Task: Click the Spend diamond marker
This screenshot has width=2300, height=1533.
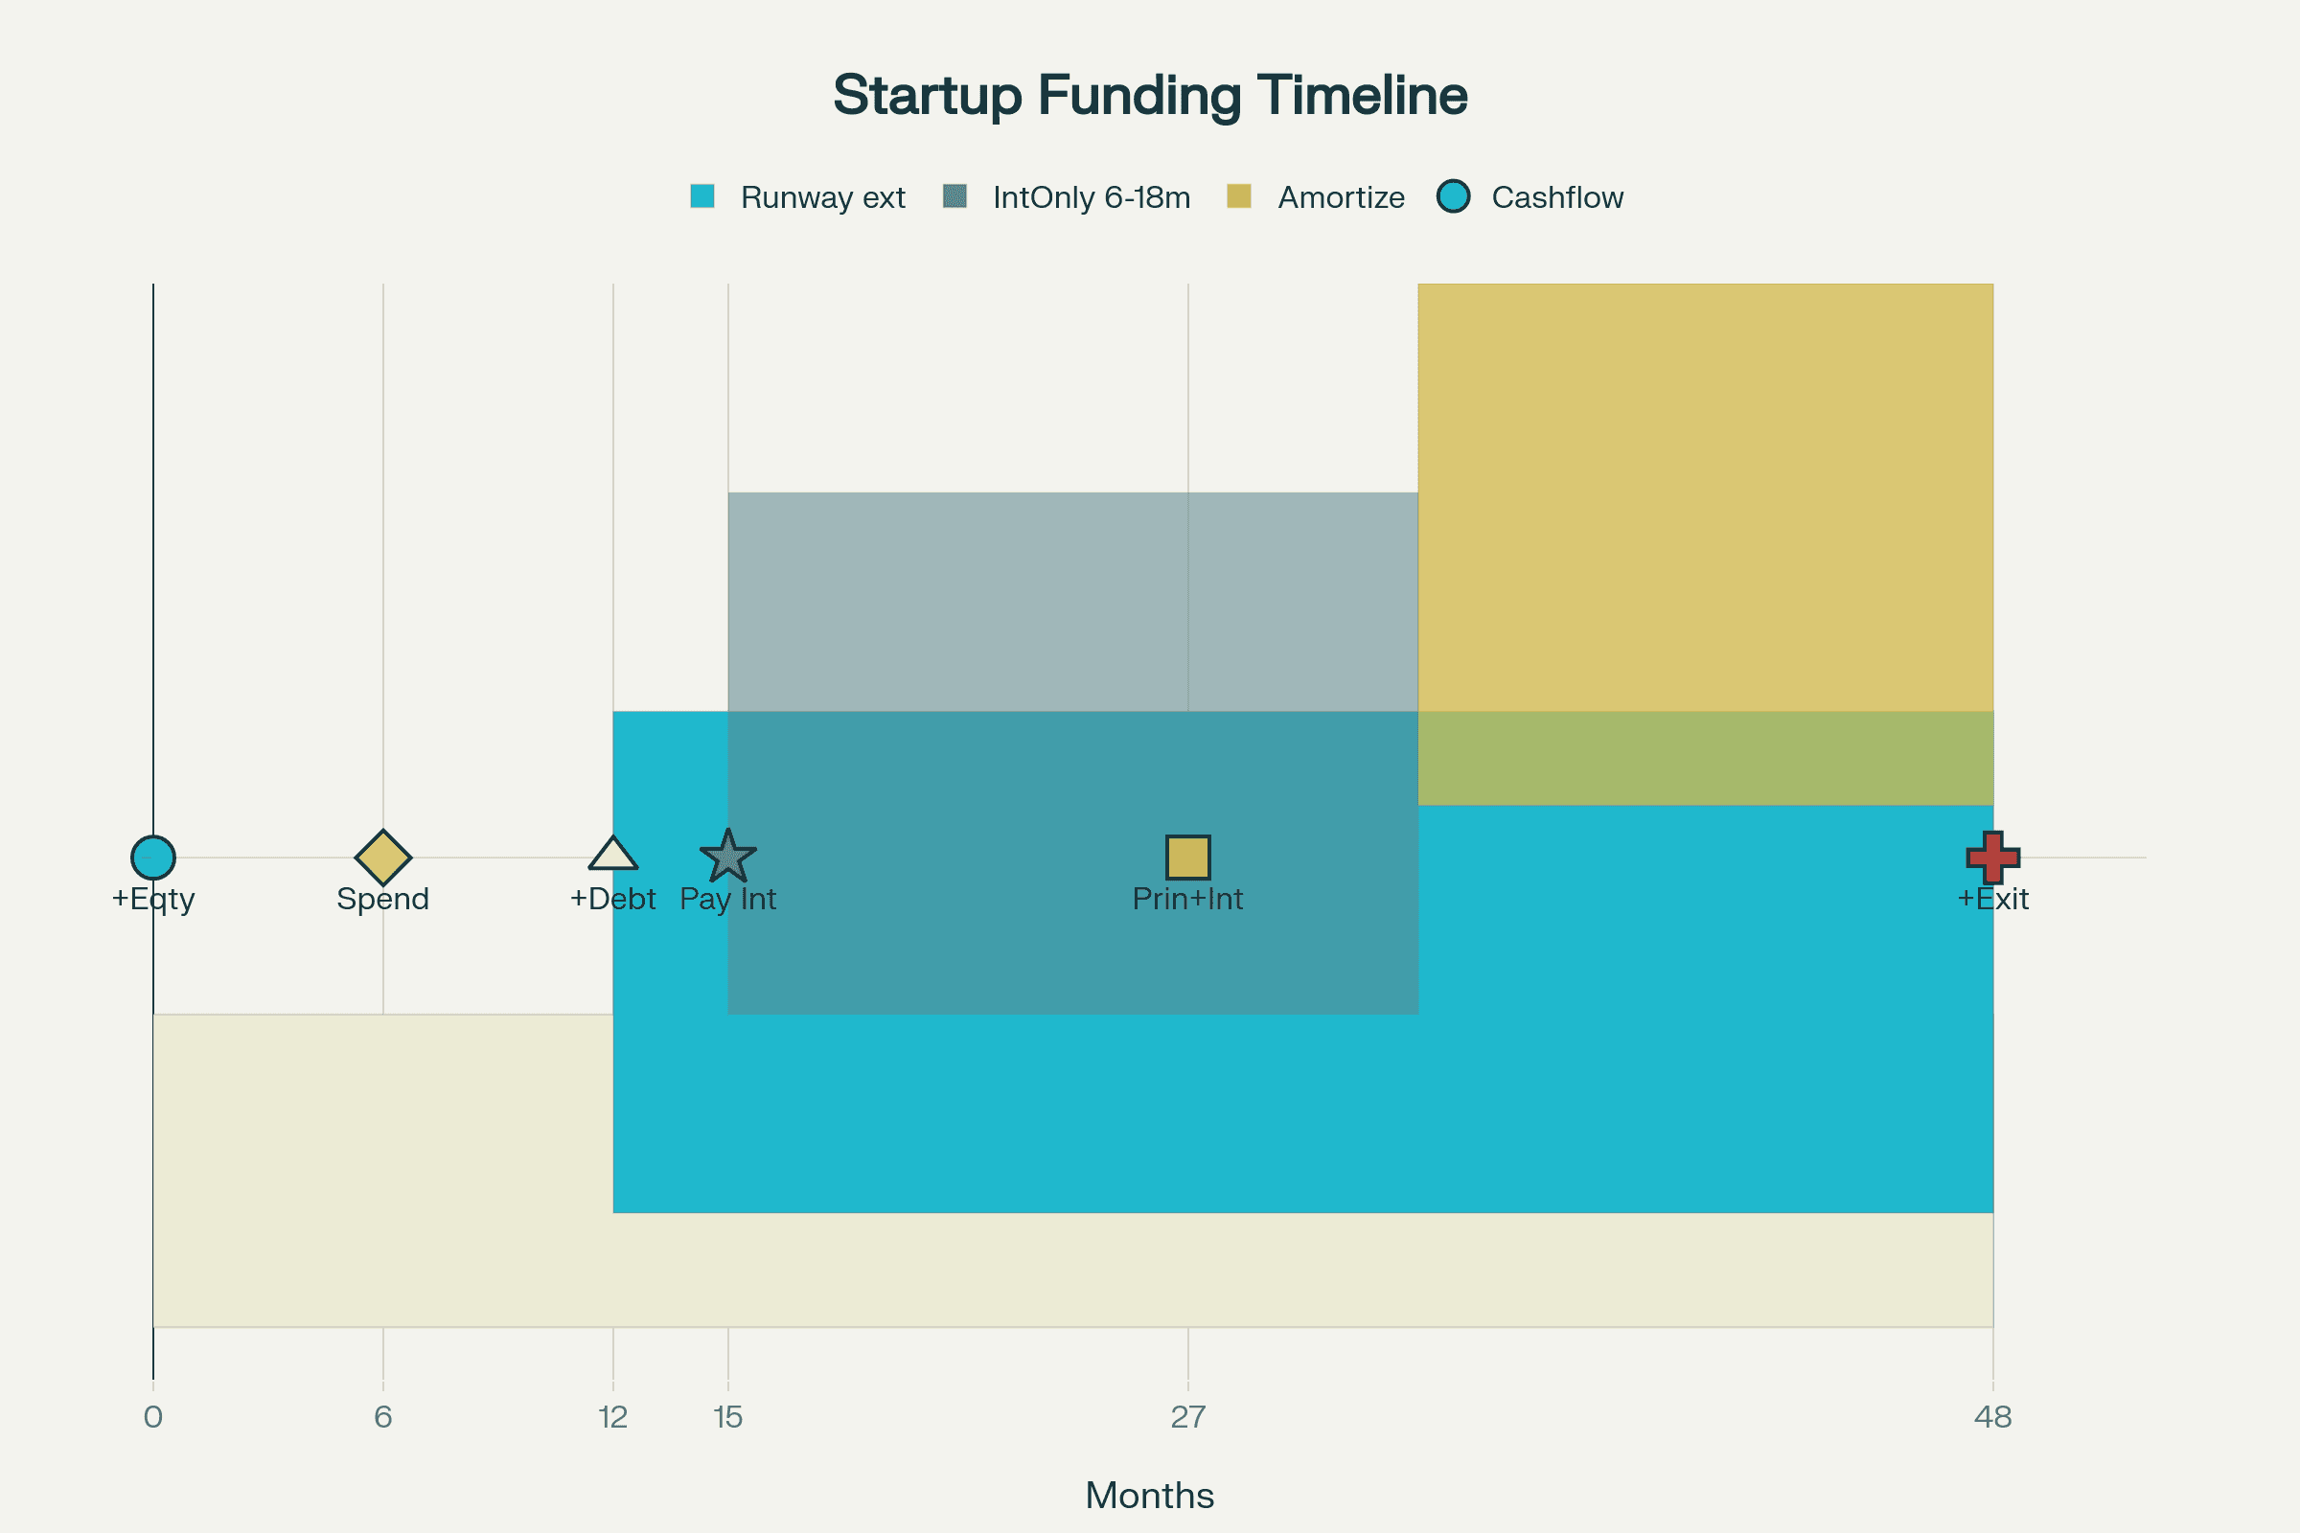Action: (x=383, y=858)
